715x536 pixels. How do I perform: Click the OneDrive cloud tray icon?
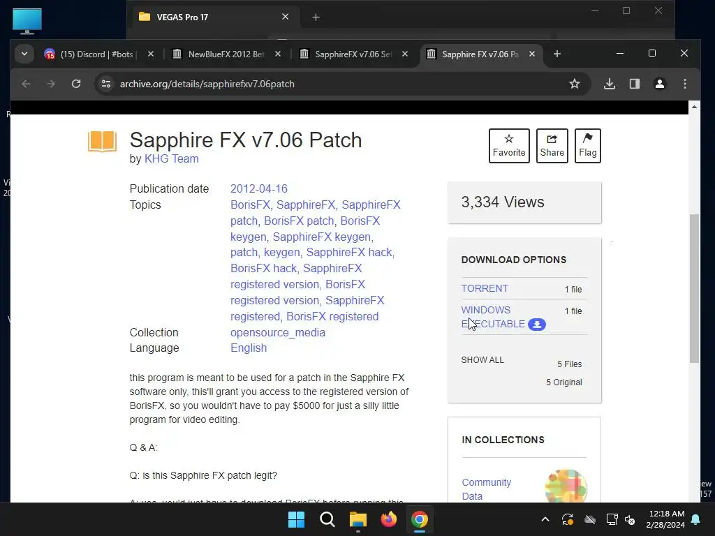(x=590, y=519)
